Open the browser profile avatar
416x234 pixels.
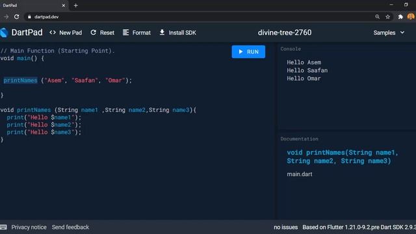pos(411,16)
